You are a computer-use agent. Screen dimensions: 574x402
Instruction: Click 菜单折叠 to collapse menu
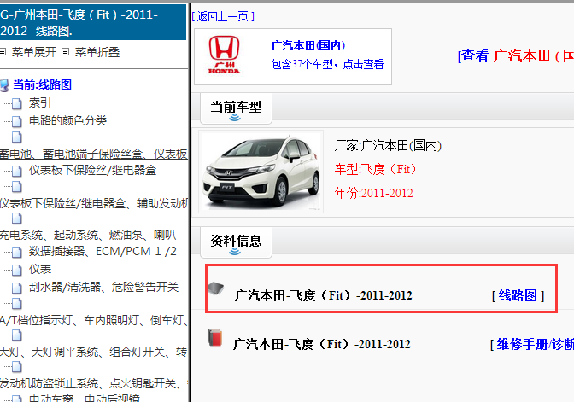coord(97,52)
